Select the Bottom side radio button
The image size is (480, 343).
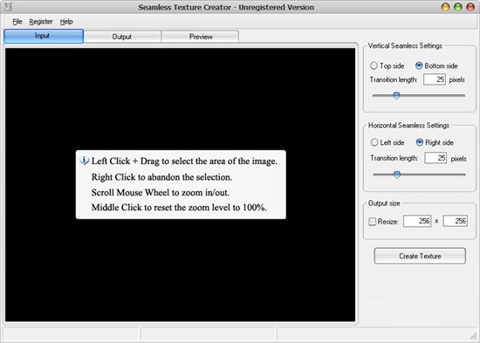coord(419,65)
